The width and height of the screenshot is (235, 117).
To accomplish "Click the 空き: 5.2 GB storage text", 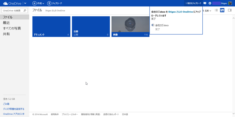I will click(x=9, y=99).
